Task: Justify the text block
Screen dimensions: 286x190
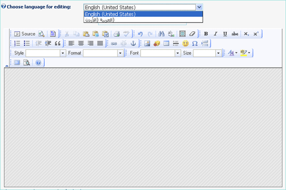Action: 100,43
